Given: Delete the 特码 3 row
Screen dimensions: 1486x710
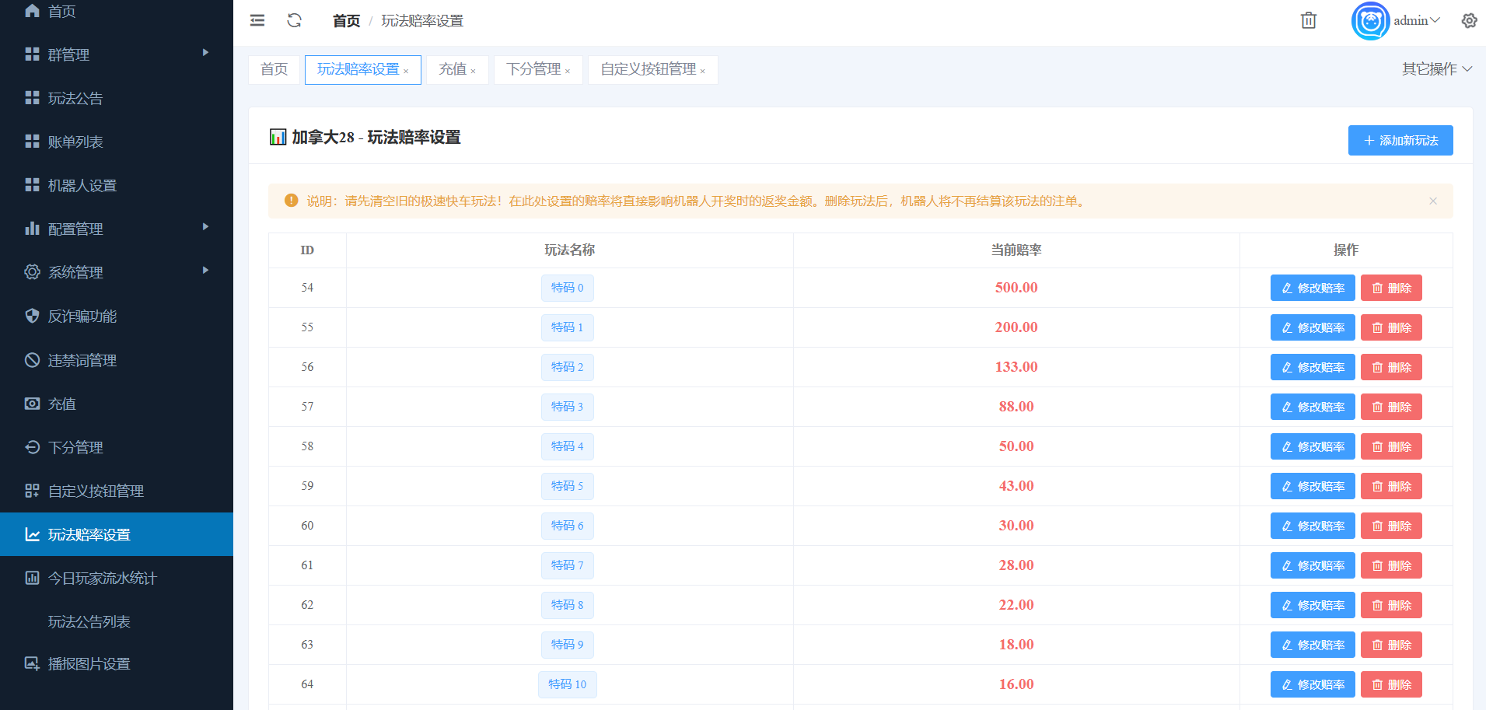Looking at the screenshot, I should coord(1390,407).
